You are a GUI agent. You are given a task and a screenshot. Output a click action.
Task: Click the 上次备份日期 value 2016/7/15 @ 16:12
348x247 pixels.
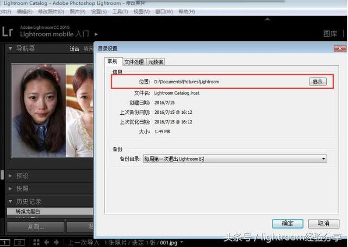[x=173, y=112]
